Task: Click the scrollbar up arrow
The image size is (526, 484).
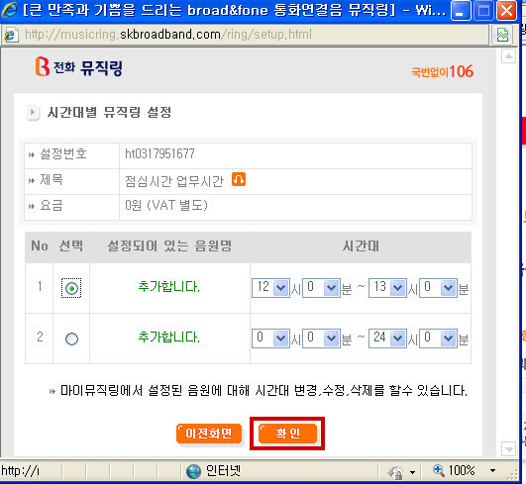Action: pos(508,56)
